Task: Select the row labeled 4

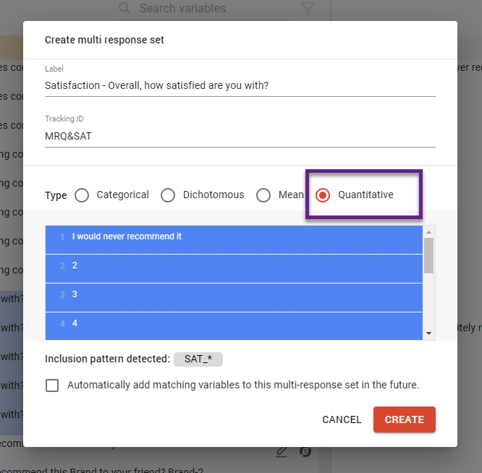Action: 234,324
